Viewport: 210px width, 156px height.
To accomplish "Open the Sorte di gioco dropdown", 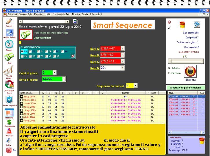I will 64,79.
